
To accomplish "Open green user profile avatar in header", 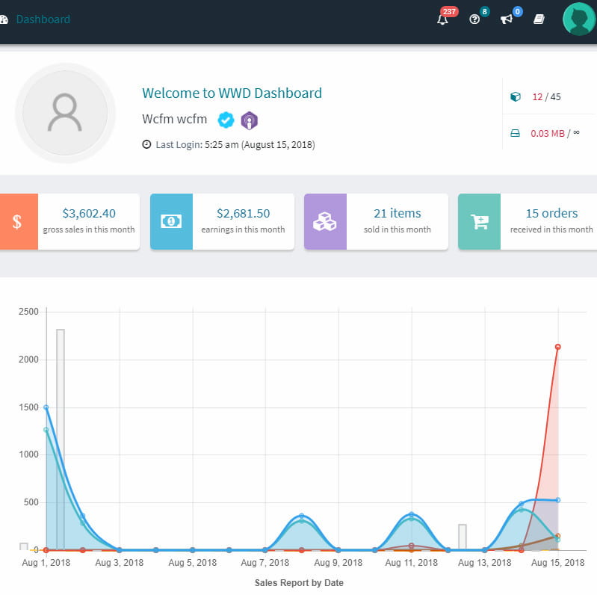I will click(x=580, y=19).
